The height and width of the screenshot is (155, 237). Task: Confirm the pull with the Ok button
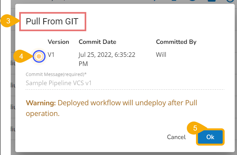(x=210, y=137)
